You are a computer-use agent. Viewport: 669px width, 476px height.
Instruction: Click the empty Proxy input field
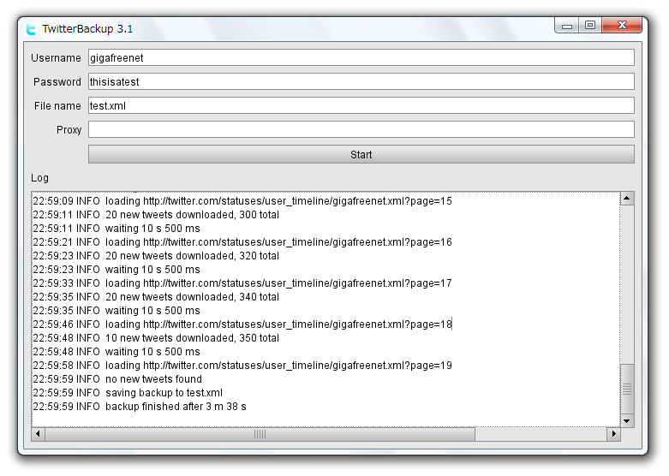[x=361, y=129]
